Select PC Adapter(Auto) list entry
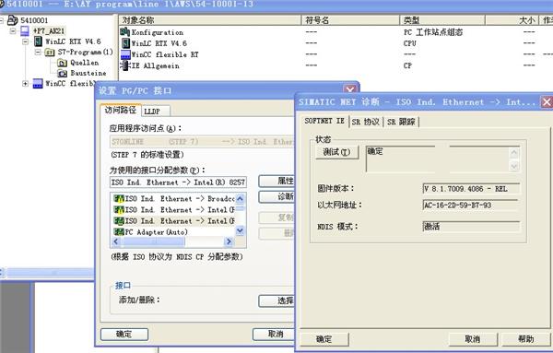This screenshot has width=553, height=353. [x=157, y=232]
